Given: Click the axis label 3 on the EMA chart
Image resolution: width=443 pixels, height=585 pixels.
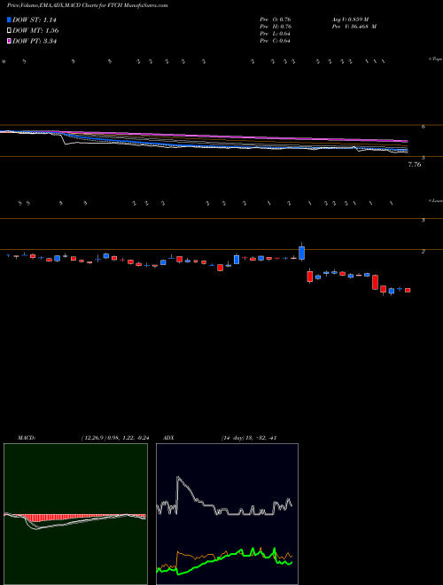Looking at the screenshot, I should 424,158.
